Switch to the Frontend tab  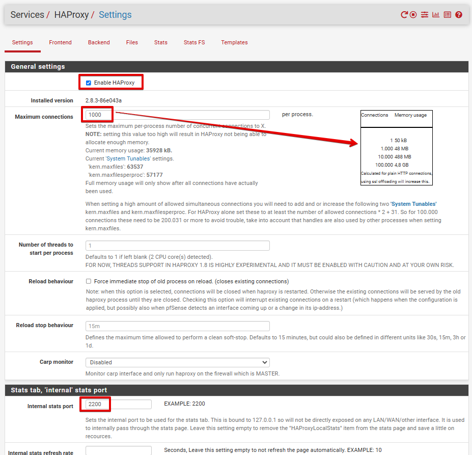pyautogui.click(x=60, y=43)
